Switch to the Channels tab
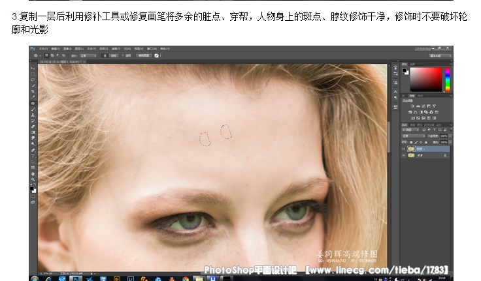The image size is (481, 281). pyautogui.click(x=412, y=125)
